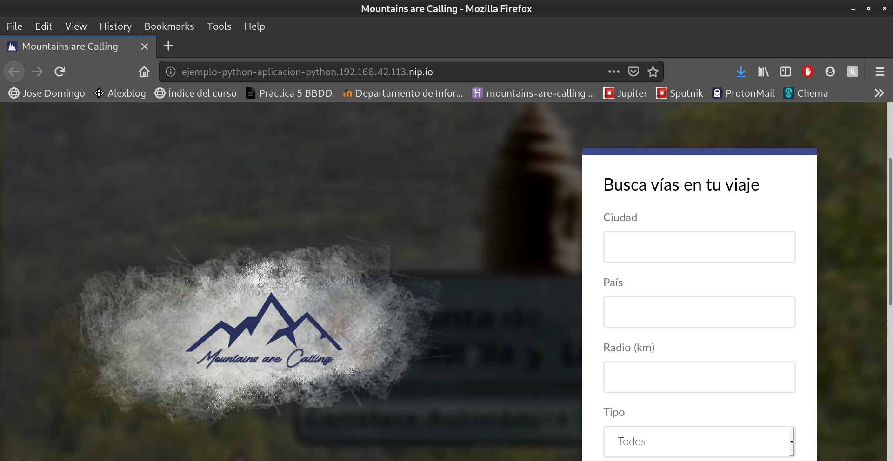Open page actions three-dot menu
The image size is (893, 461).
pos(614,72)
